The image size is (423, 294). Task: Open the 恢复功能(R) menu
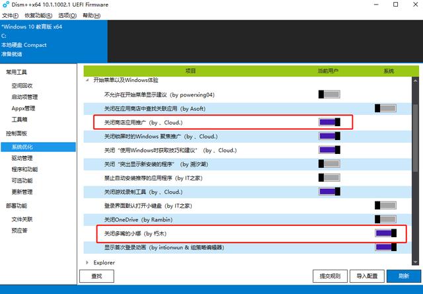pyautogui.click(x=38, y=15)
